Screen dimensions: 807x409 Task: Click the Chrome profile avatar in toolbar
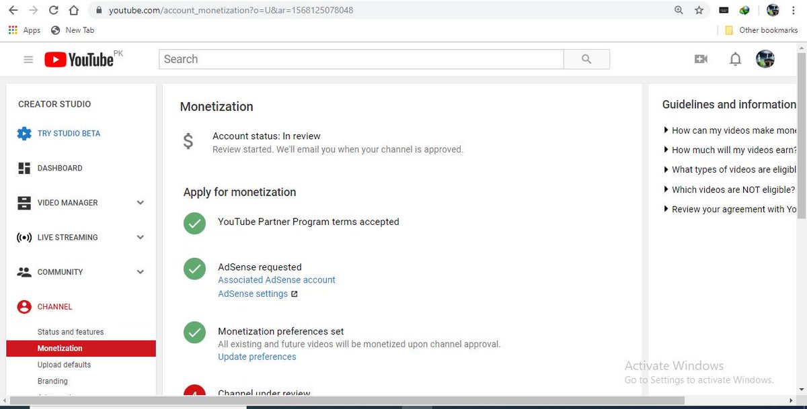tap(773, 10)
